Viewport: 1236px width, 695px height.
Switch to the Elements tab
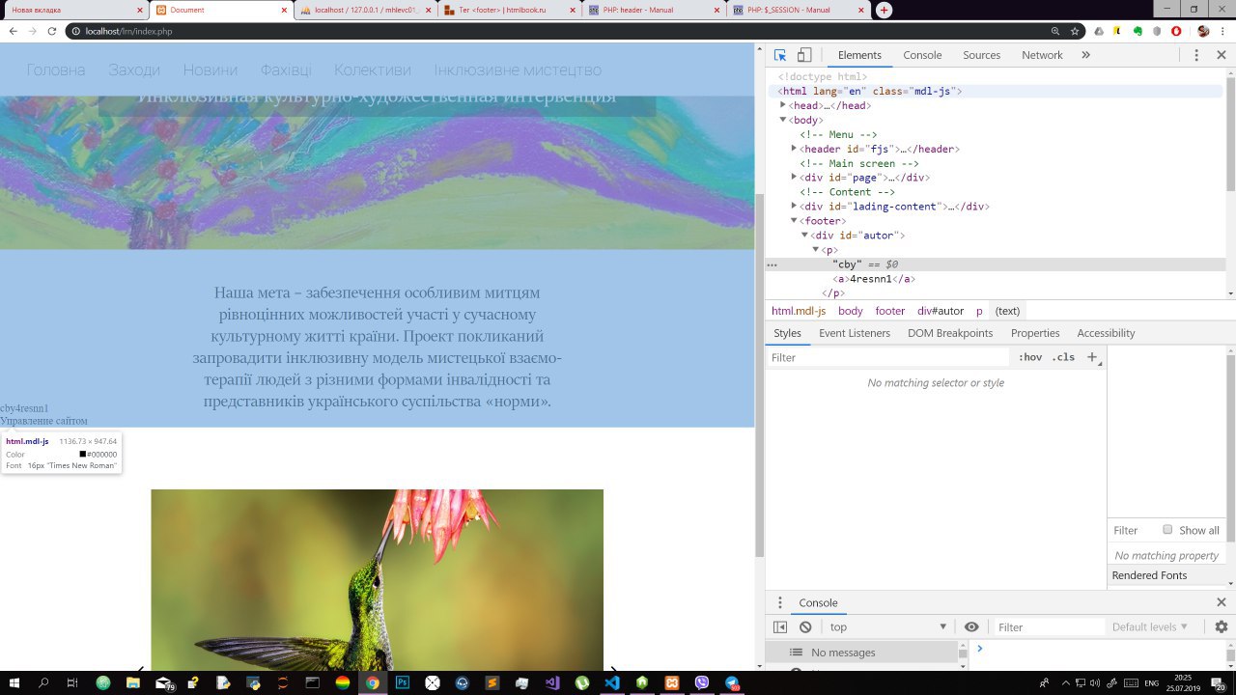[x=859, y=55]
